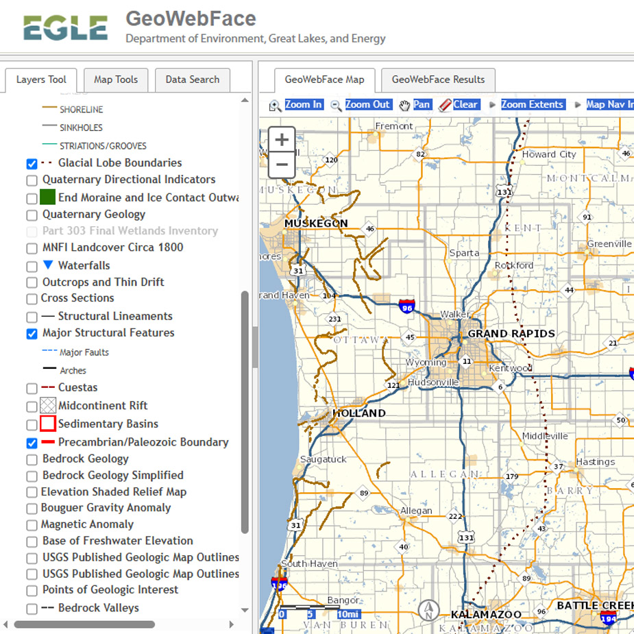Click the EGLE logo

pos(65,28)
